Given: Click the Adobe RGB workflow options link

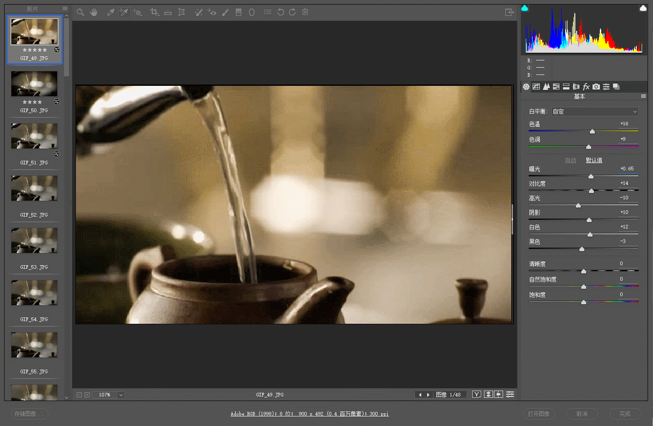Looking at the screenshot, I should tap(309, 414).
